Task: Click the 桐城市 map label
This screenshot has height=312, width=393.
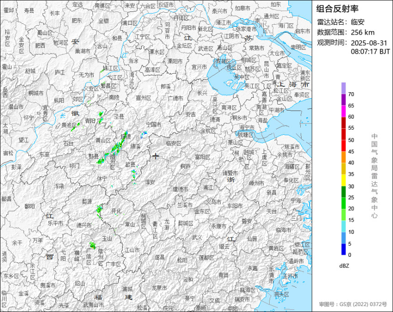Action: click(x=36, y=93)
